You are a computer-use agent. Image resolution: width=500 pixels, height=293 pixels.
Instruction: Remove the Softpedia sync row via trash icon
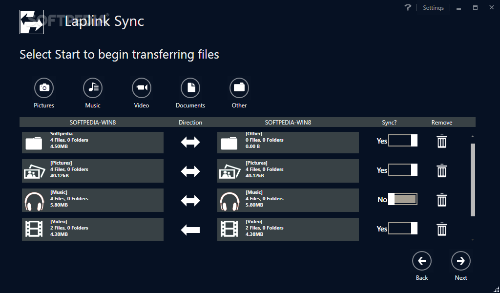click(x=441, y=141)
